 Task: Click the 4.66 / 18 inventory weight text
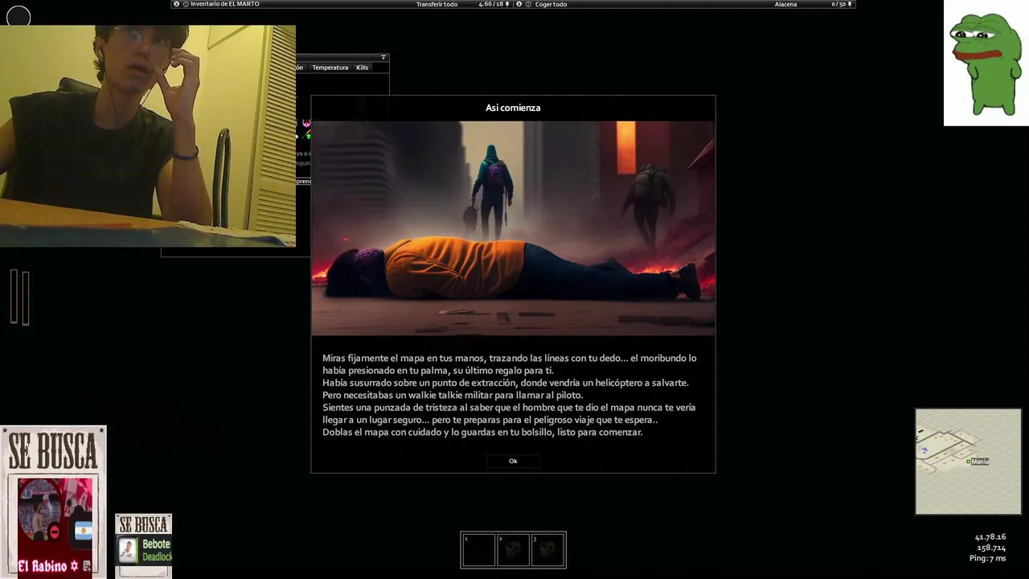(491, 4)
